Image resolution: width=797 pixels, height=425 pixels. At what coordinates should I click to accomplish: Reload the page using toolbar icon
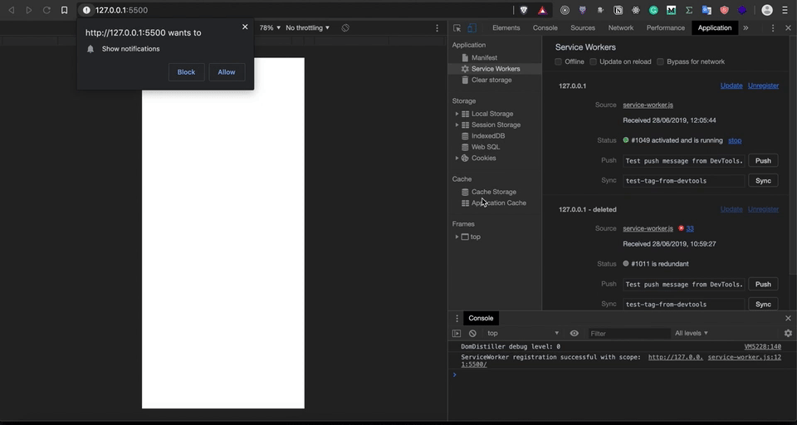click(46, 10)
